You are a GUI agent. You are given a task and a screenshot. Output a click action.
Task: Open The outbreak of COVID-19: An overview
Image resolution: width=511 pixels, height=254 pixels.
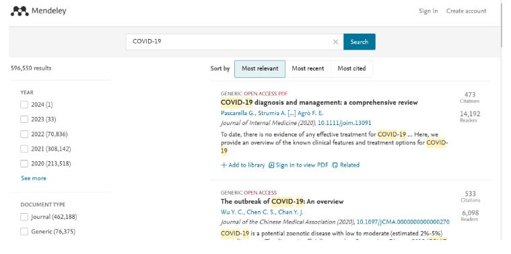click(x=282, y=202)
